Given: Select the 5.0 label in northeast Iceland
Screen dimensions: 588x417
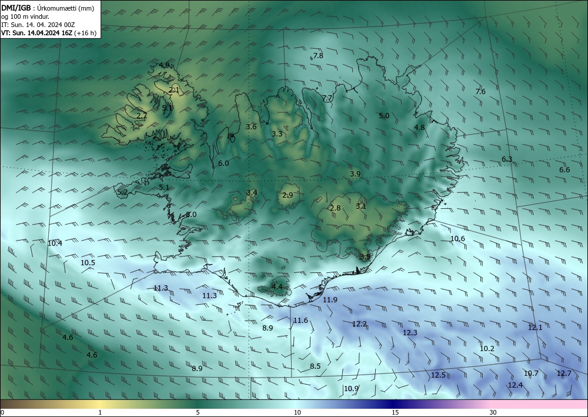Looking at the screenshot, I should 384,115.
